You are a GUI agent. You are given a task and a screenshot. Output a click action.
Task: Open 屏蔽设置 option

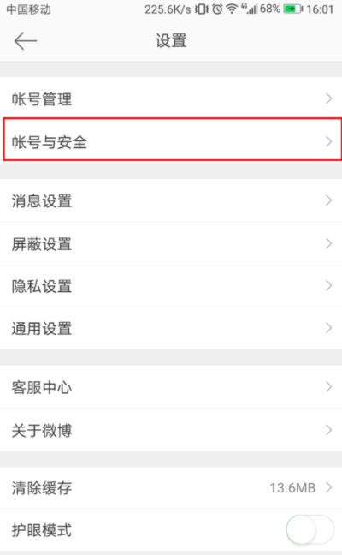click(x=171, y=243)
